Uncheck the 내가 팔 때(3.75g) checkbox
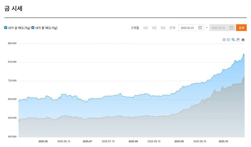 tap(33, 28)
